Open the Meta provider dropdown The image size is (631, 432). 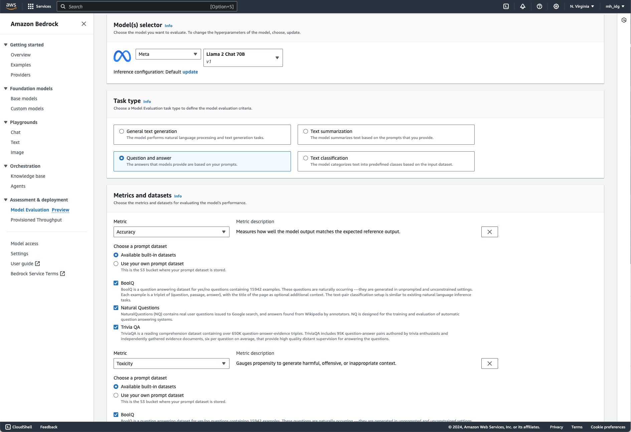tap(168, 54)
